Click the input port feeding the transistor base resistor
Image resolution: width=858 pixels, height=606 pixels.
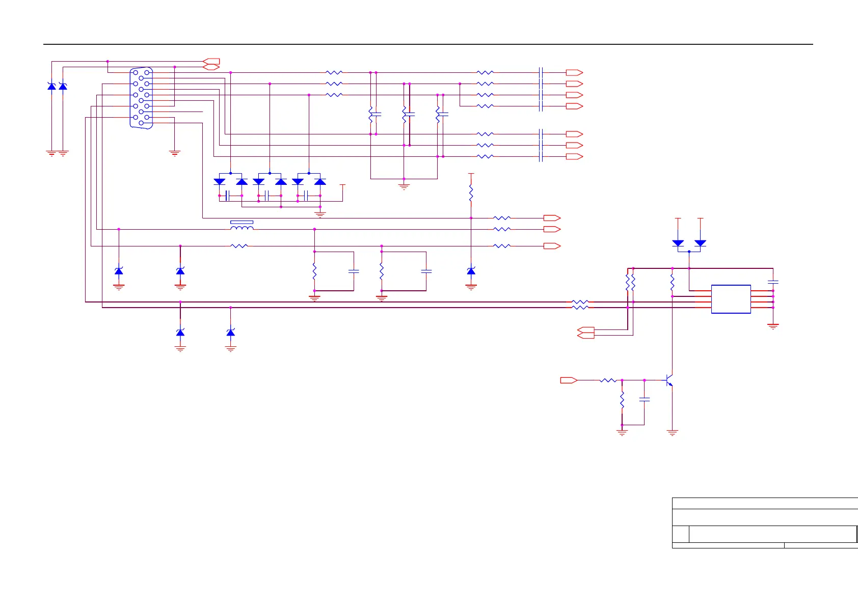point(569,380)
